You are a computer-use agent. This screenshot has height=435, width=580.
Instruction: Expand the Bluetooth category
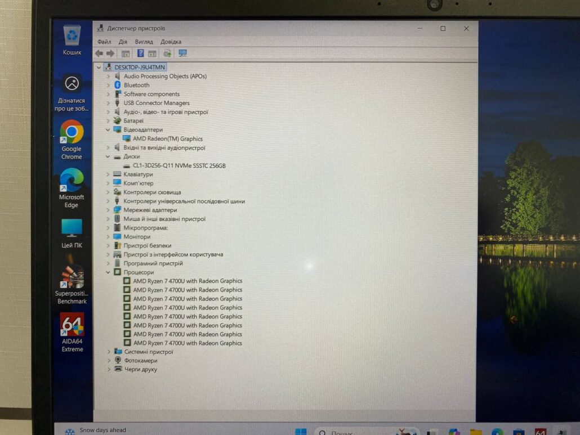tap(108, 86)
